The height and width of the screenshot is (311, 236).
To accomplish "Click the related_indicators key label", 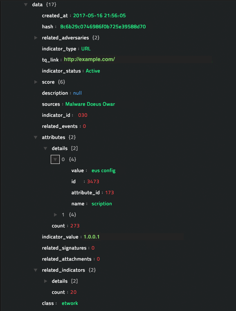I will tap(63, 270).
